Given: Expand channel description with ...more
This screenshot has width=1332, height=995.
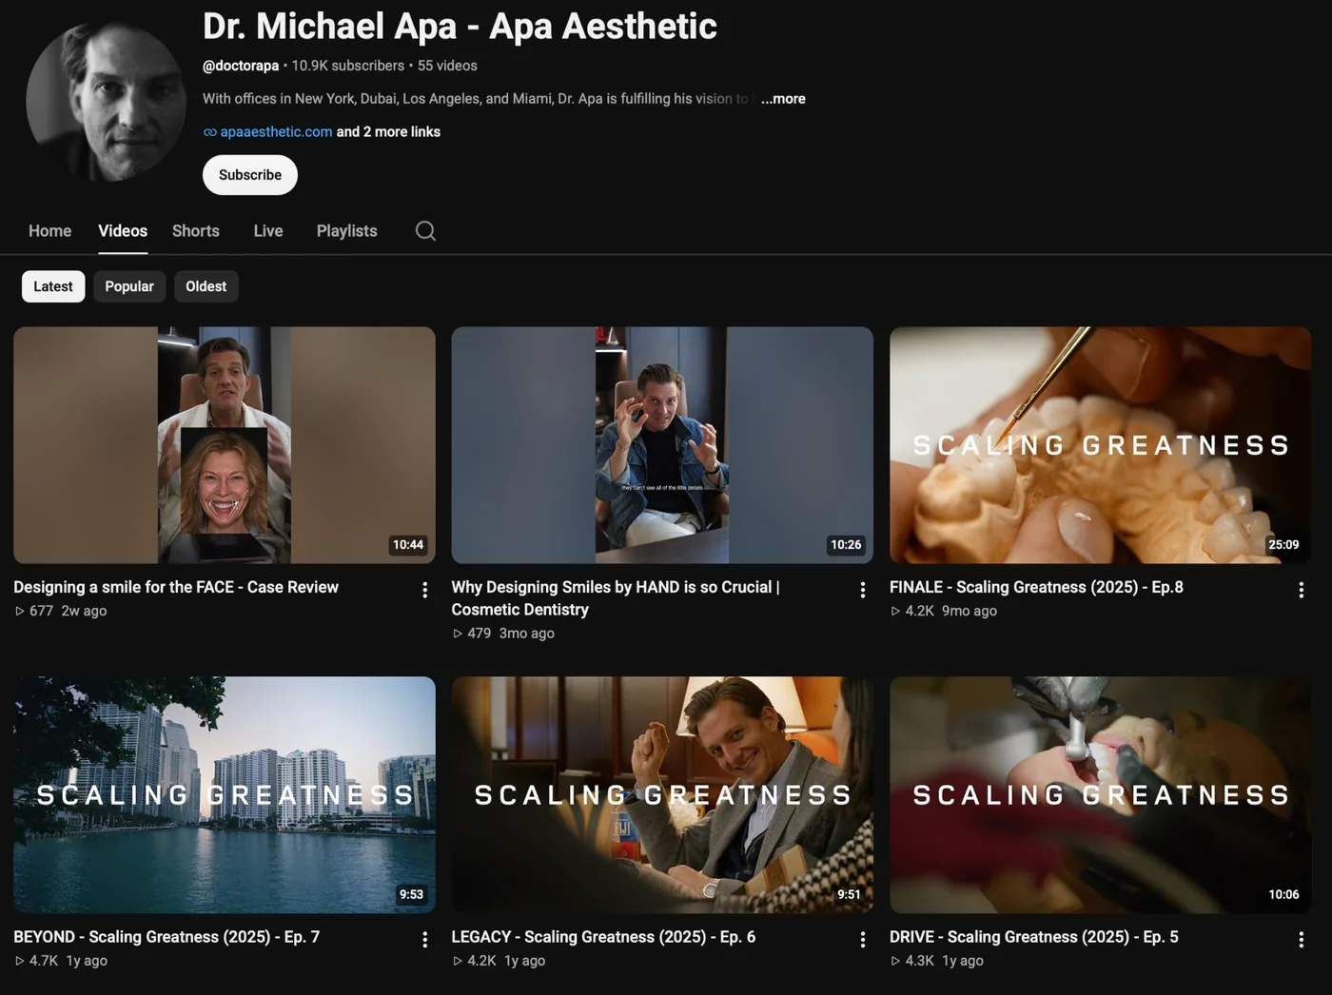Looking at the screenshot, I should tap(783, 99).
